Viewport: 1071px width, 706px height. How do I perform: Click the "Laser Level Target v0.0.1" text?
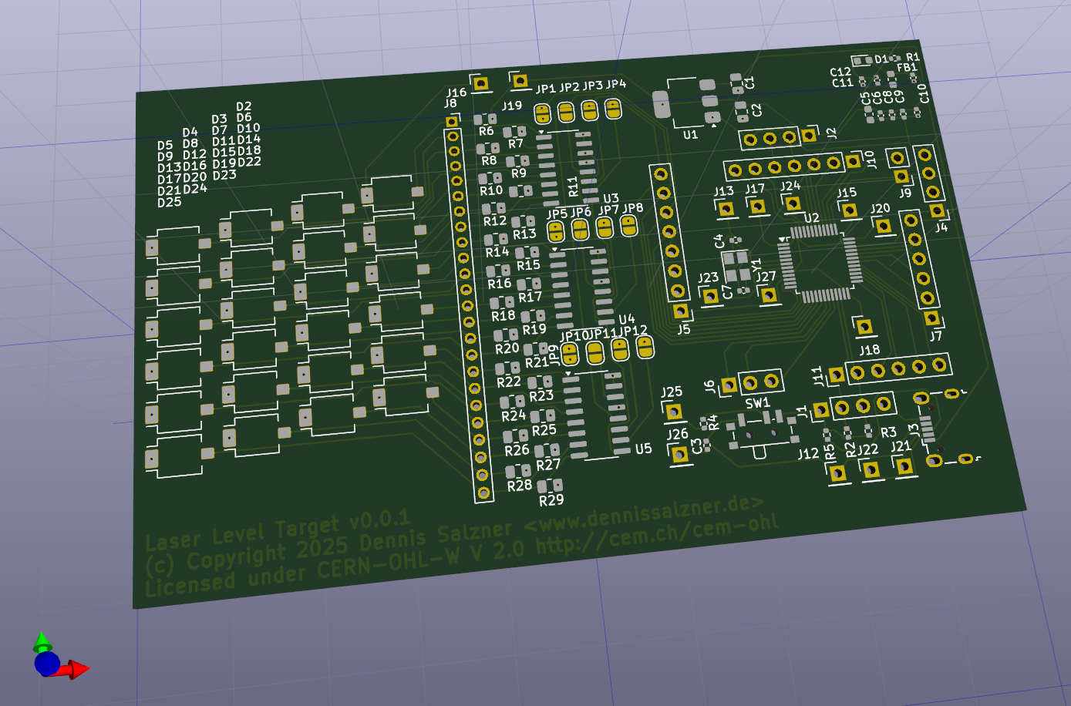click(x=278, y=531)
